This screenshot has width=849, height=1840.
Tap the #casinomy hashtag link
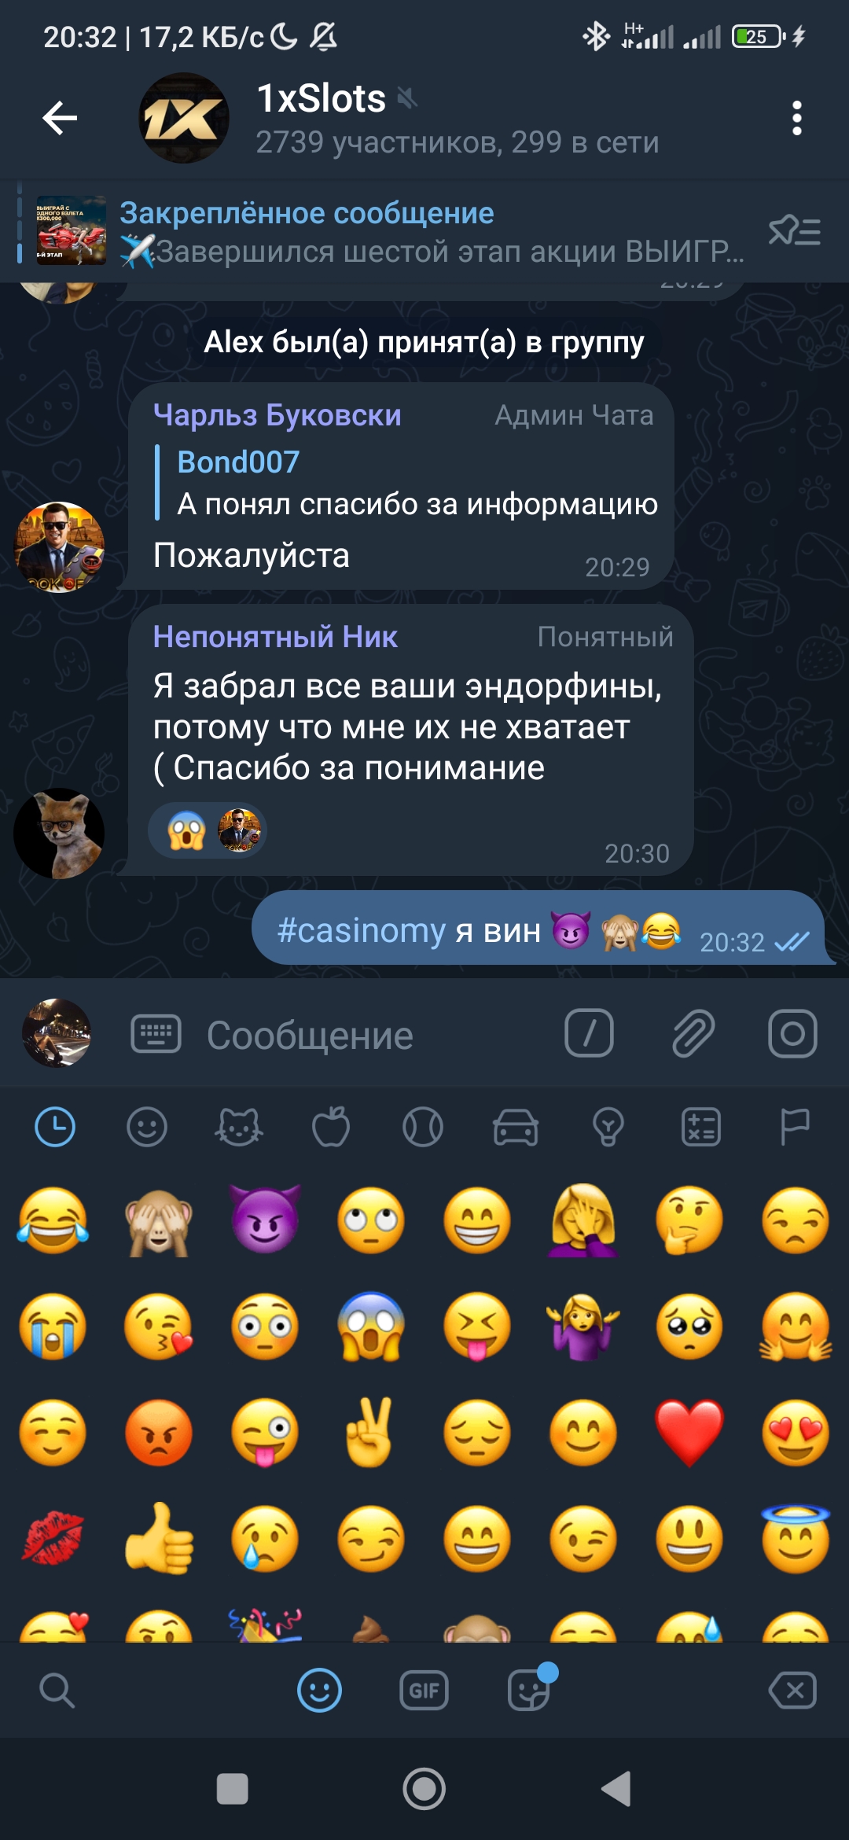click(362, 931)
